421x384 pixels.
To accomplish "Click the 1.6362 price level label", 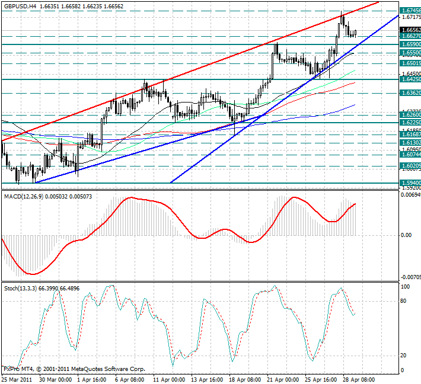I will tap(410, 93).
